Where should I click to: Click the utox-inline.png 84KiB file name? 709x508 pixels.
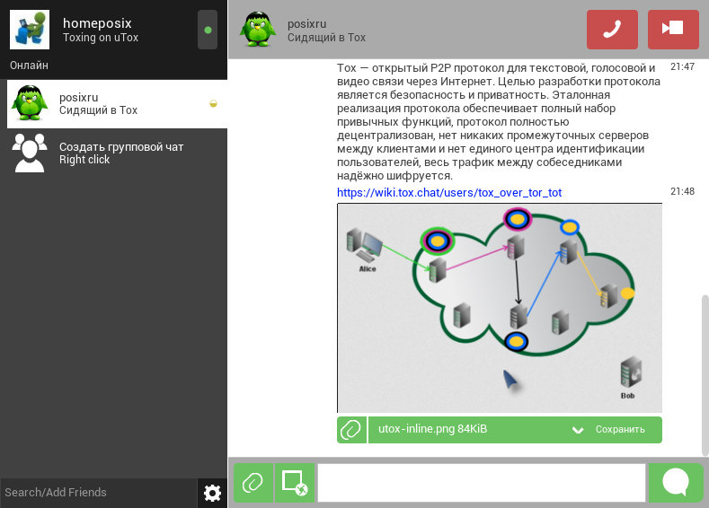[433, 429]
